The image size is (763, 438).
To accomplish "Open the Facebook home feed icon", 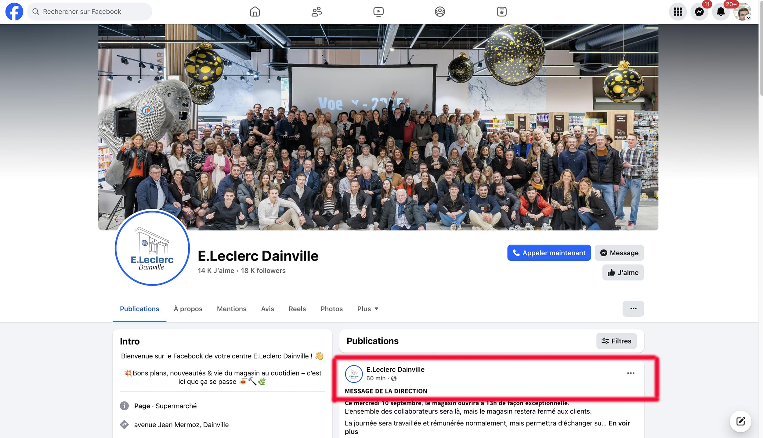I will pos(255,12).
